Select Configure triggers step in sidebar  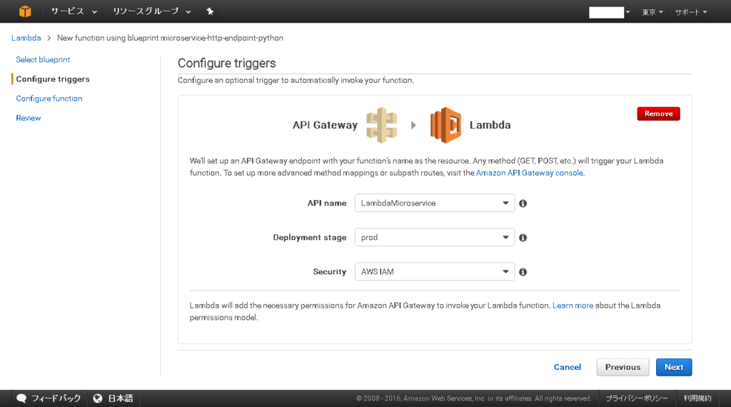[53, 79]
